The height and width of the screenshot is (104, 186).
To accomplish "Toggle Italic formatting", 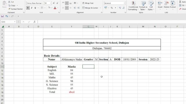I will click(32, 8).
